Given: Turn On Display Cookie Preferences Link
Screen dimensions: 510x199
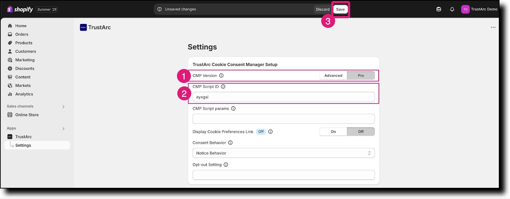Looking at the screenshot, I should (x=333, y=132).
